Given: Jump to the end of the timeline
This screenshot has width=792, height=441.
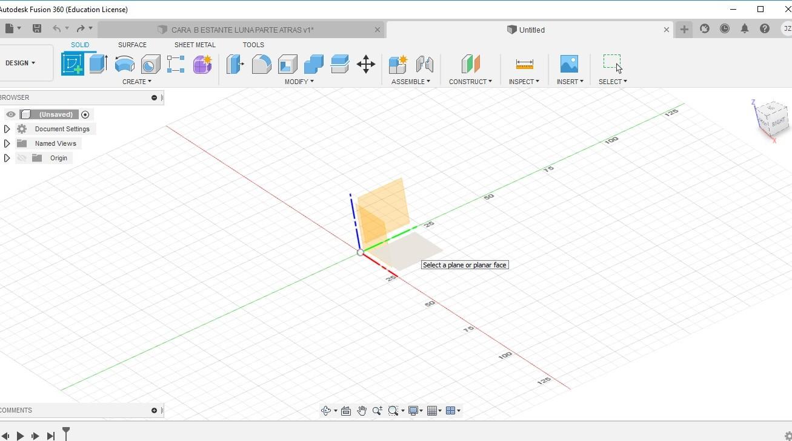Looking at the screenshot, I should [x=51, y=436].
